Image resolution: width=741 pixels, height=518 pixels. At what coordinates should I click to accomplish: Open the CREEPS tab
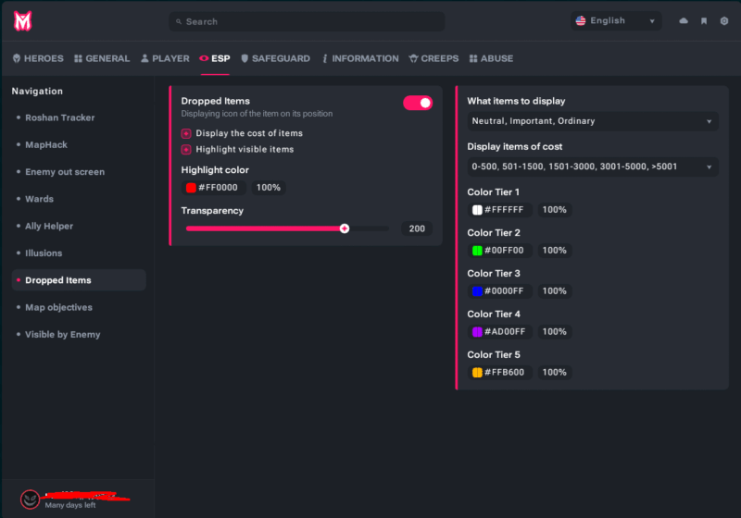point(433,58)
